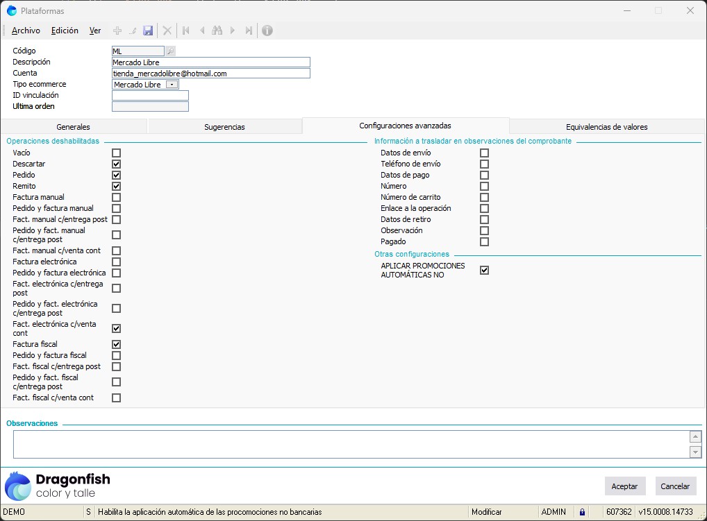Screen dimensions: 707x521
Task: Check the Datos de envío option
Action: tap(484, 153)
